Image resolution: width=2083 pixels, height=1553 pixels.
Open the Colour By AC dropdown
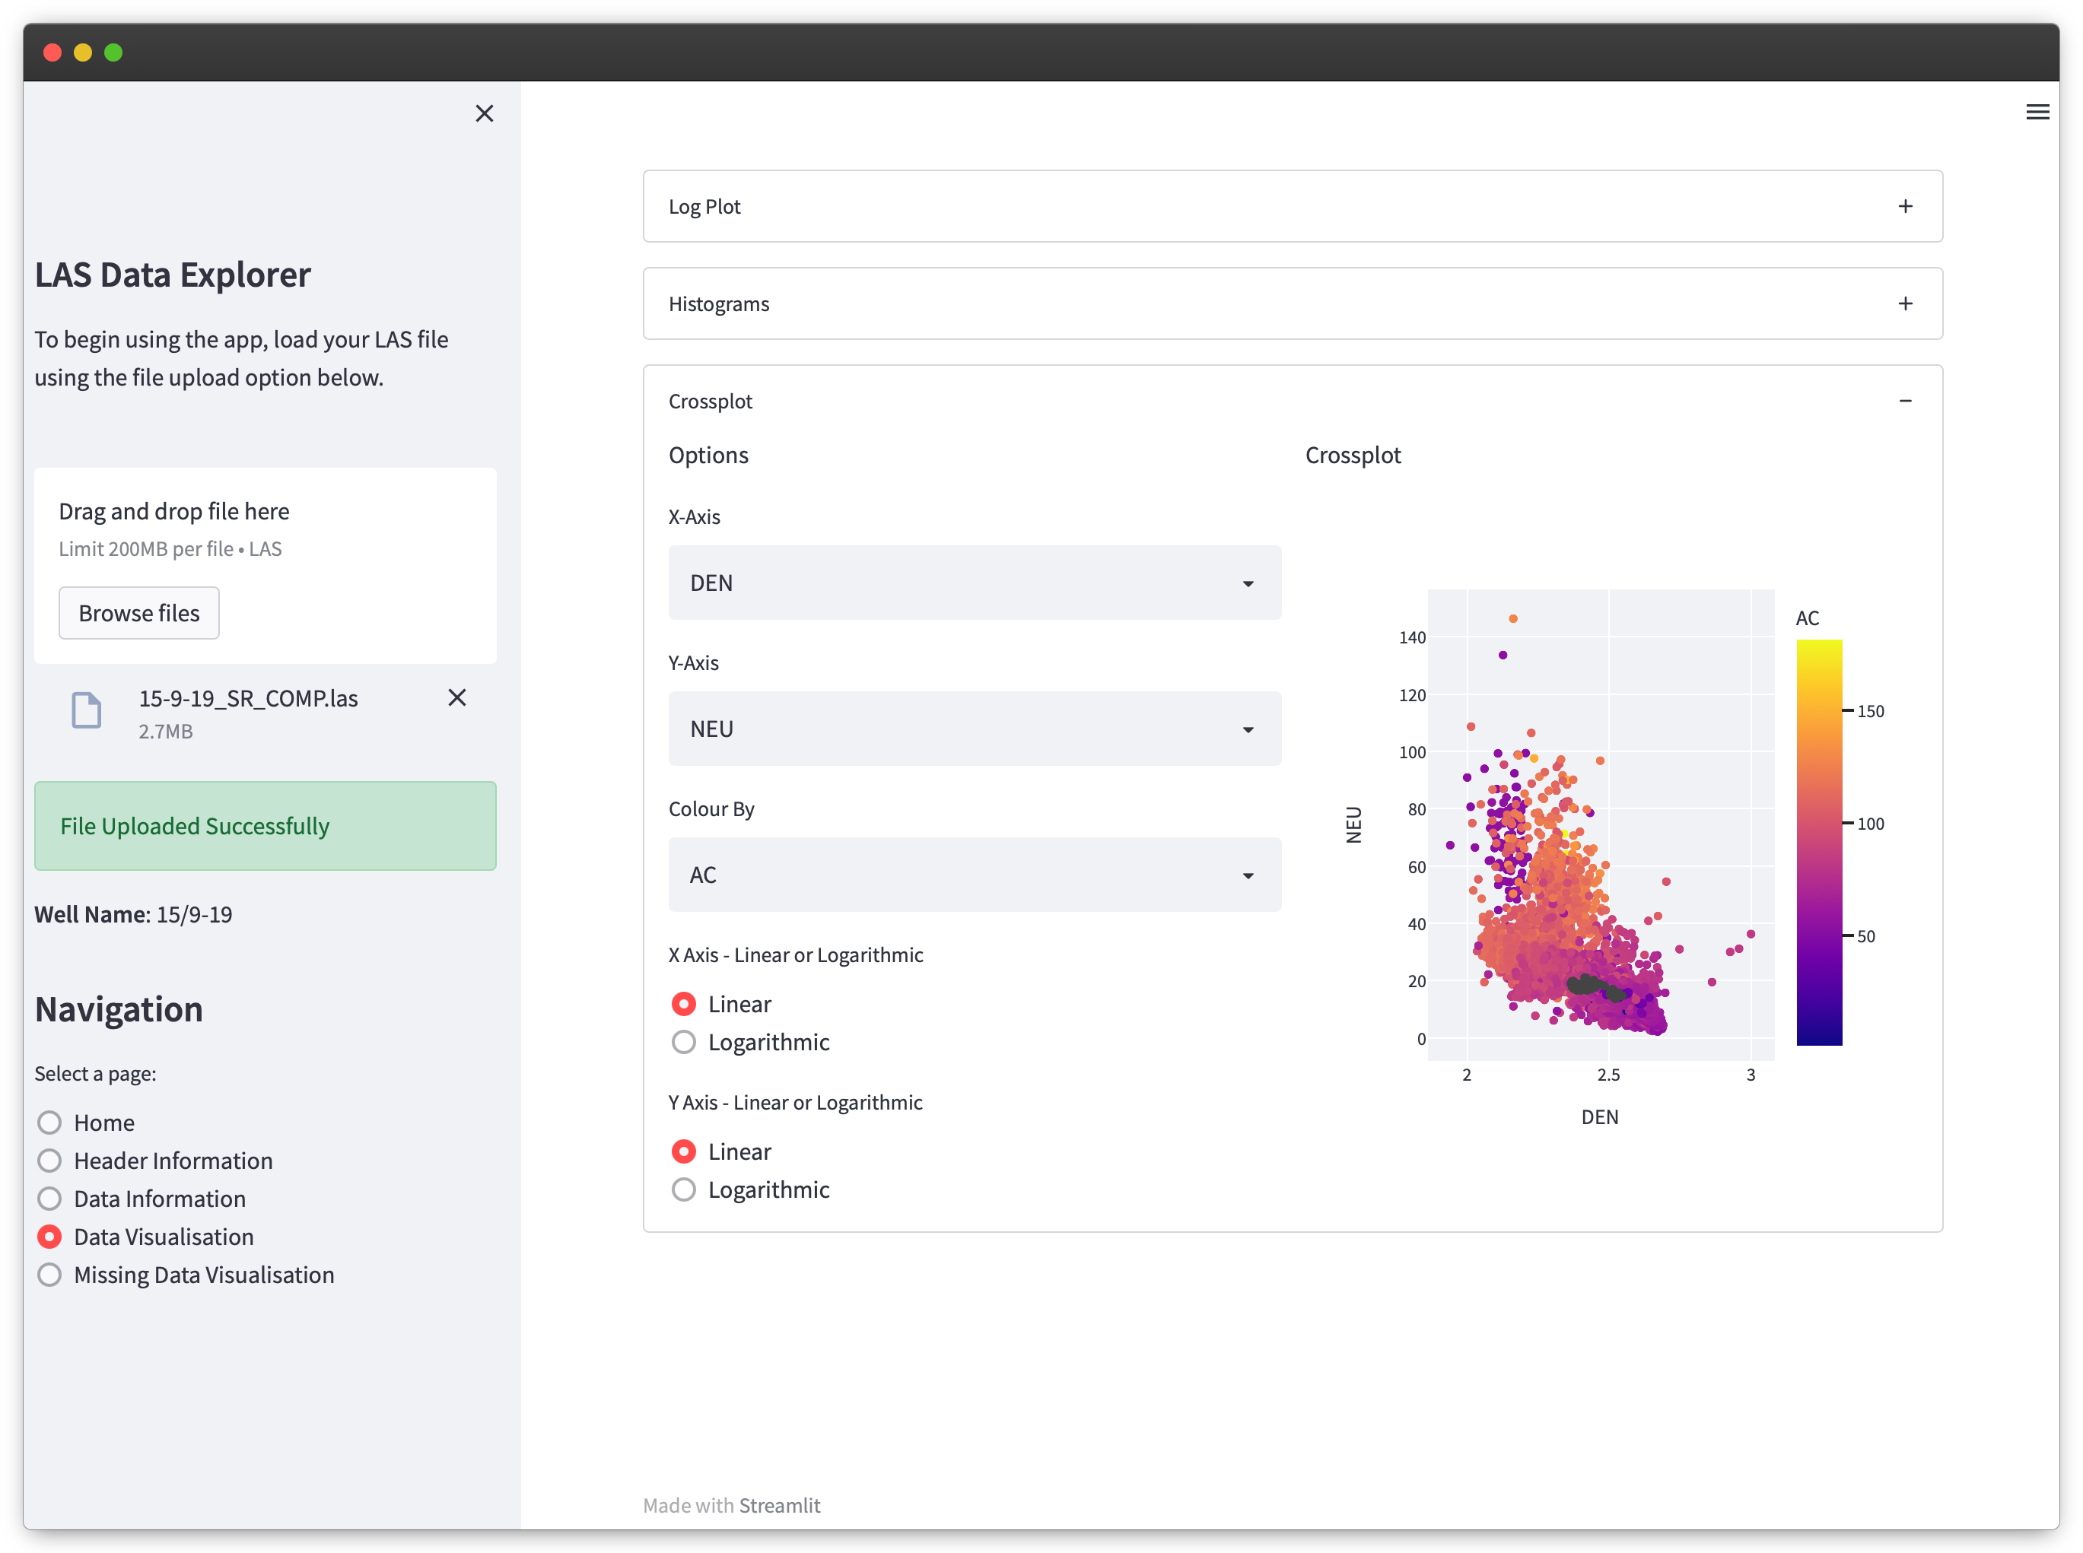[x=975, y=875]
